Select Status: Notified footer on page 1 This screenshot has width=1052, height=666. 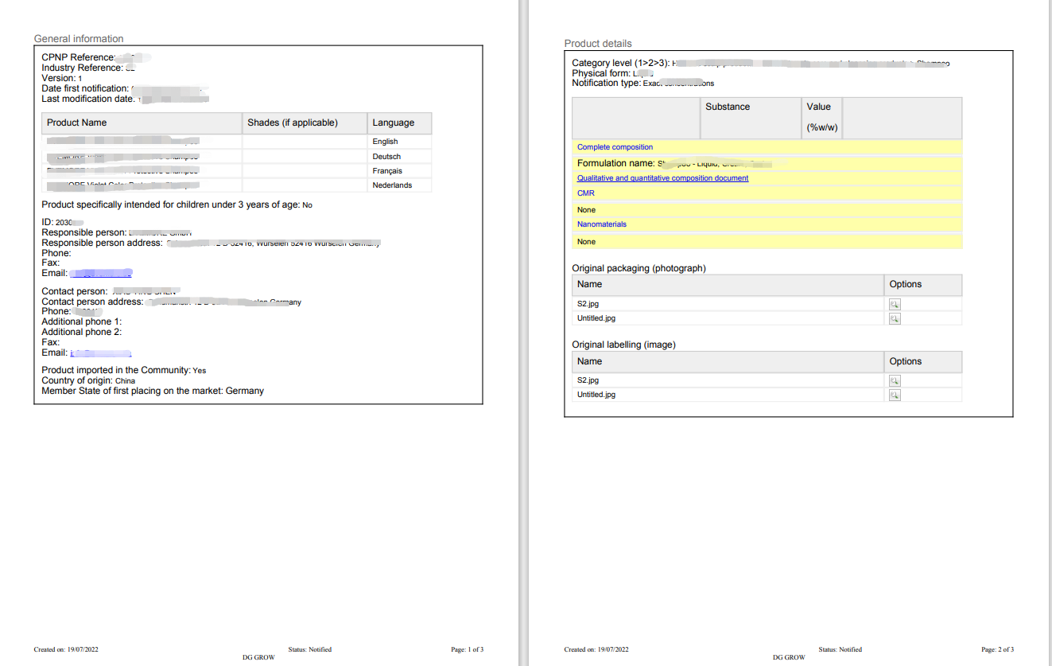[x=310, y=649]
